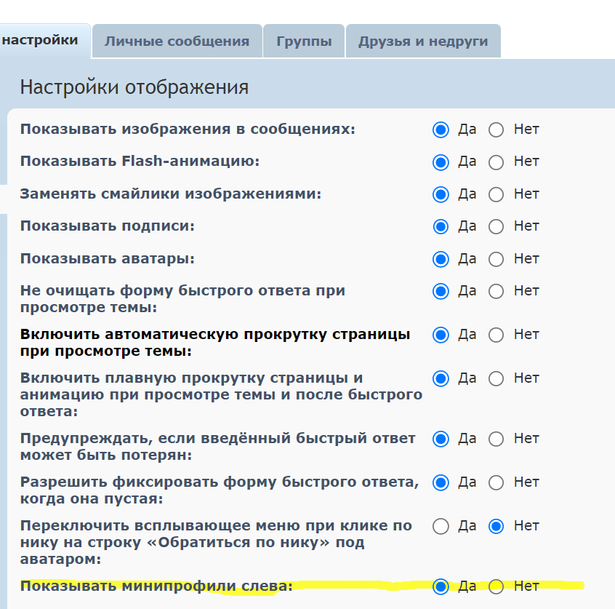Screen dimensions: 615x609
Task: Choose Нет for Показывать подписи
Action: [x=496, y=226]
